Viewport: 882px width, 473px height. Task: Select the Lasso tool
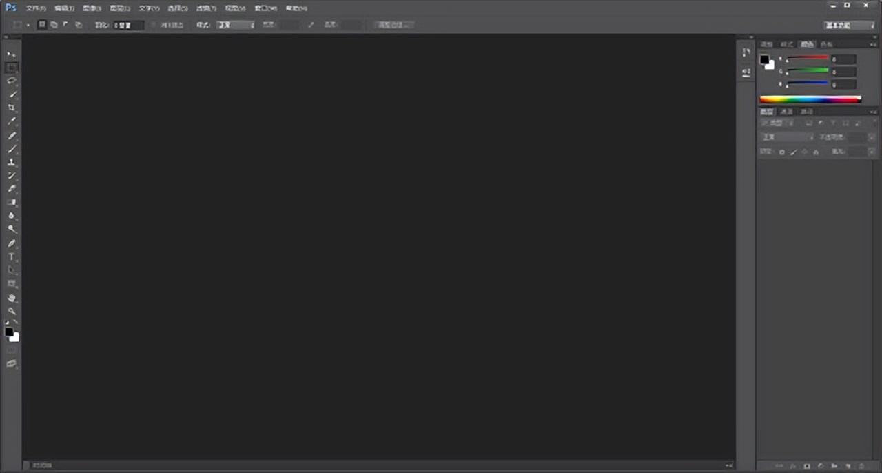click(11, 81)
